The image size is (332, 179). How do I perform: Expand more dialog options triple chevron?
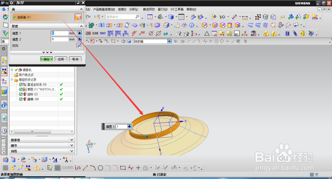(x=47, y=52)
